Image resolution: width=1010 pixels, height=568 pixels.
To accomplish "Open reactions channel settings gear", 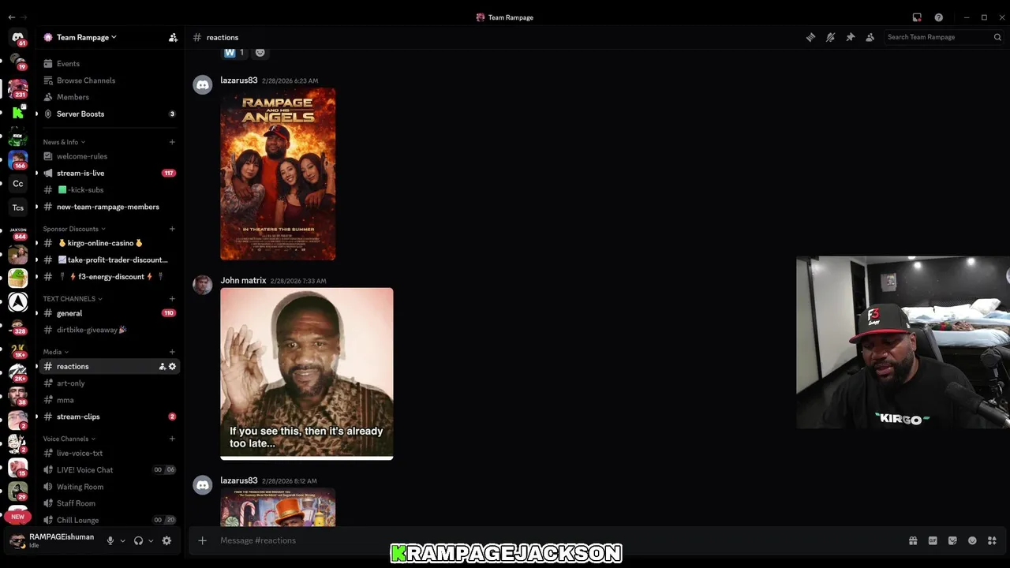I will tap(172, 366).
